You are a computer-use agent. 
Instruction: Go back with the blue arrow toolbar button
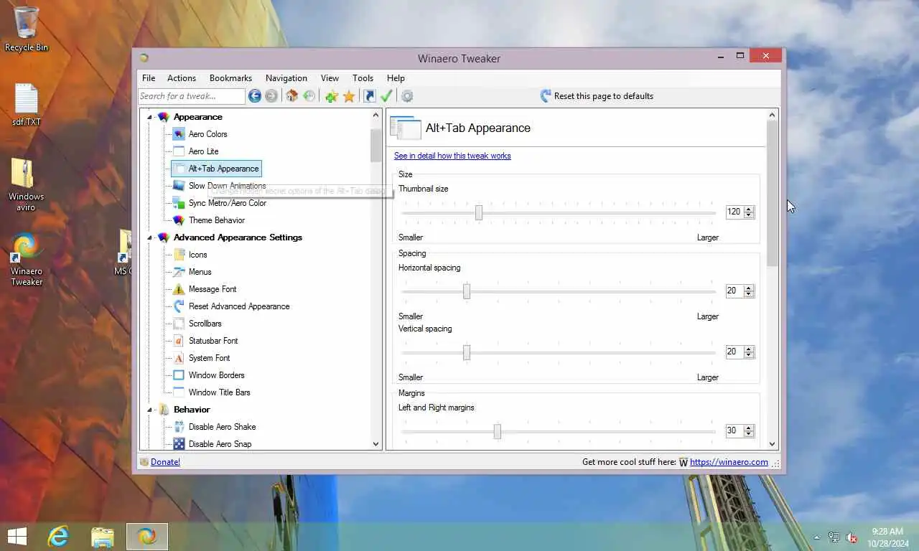pos(255,96)
